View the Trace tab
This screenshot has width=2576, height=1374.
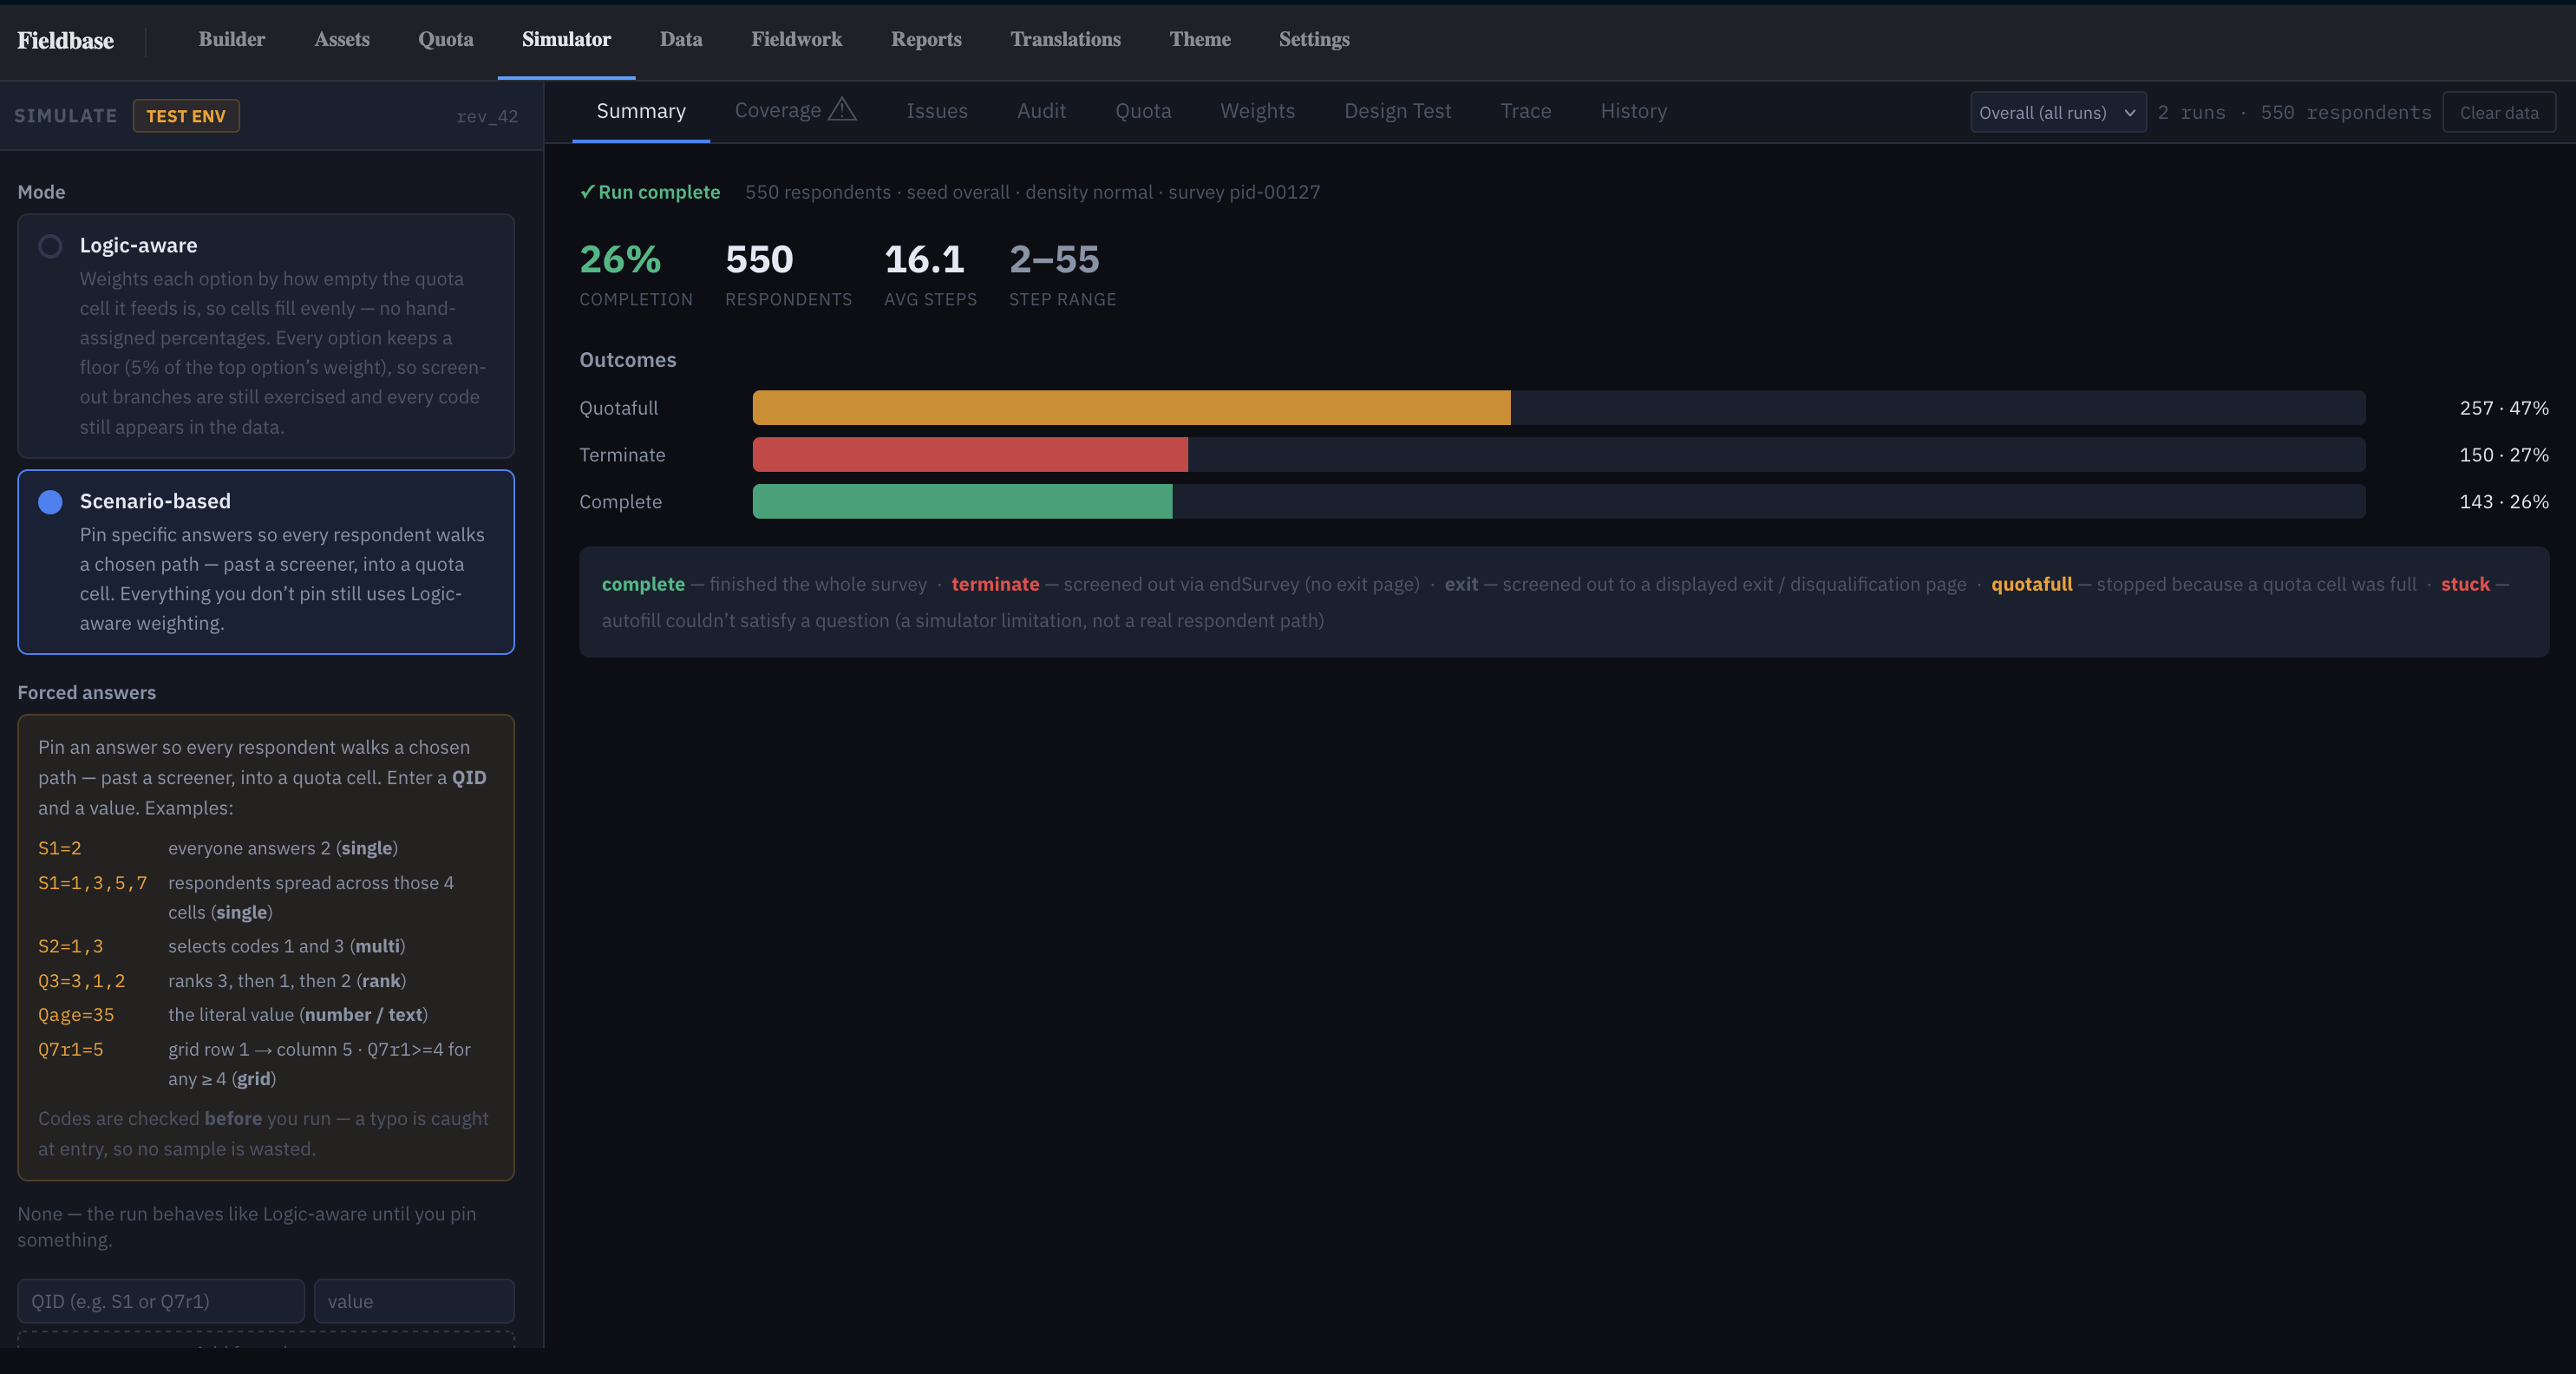(x=1526, y=111)
